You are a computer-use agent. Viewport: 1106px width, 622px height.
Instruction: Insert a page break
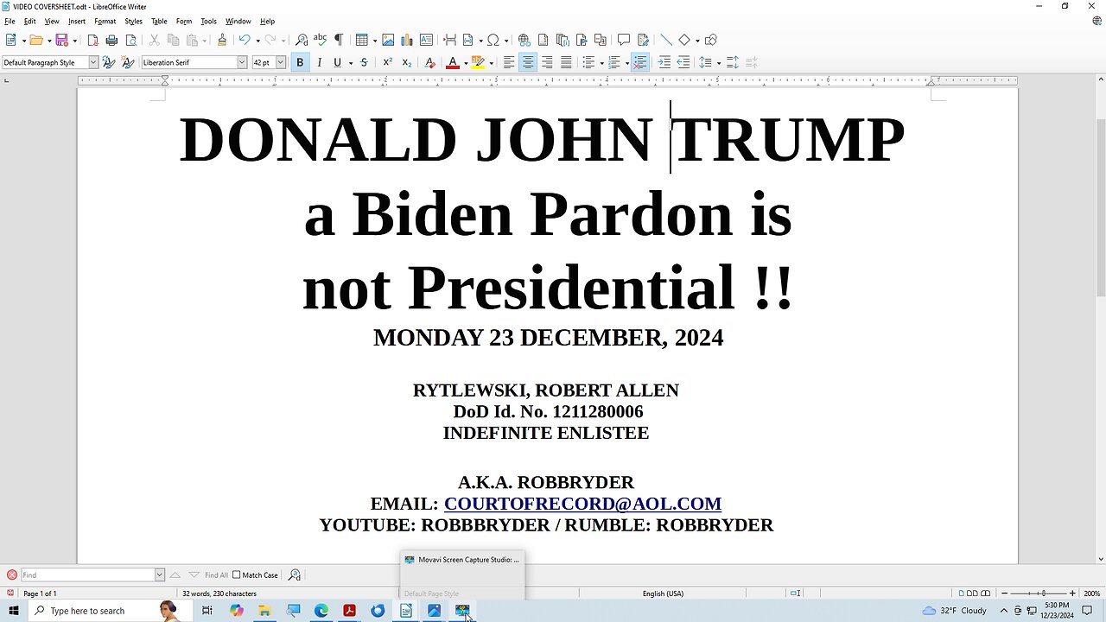[x=449, y=40]
